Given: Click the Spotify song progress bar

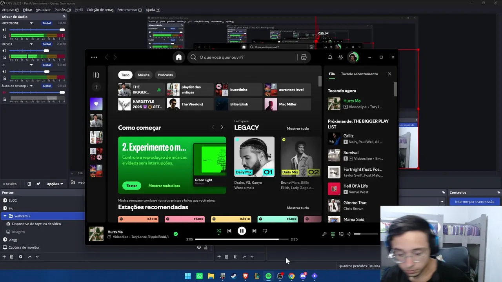Looking at the screenshot, I should point(242,239).
